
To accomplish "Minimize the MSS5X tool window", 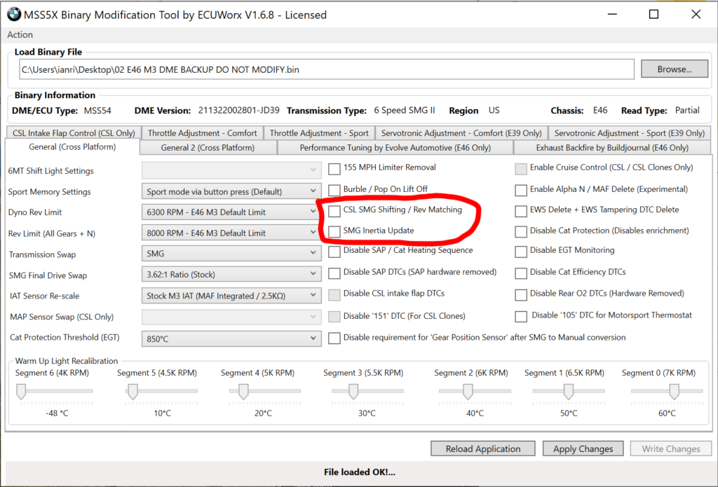I will tap(612, 15).
